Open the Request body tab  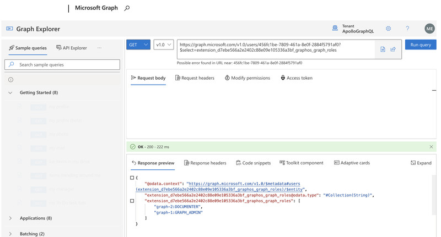point(148,78)
